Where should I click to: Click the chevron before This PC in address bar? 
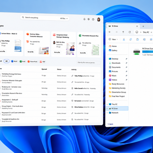141,32
